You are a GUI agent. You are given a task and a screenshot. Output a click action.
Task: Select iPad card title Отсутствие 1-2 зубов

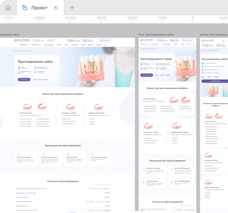[151, 132]
